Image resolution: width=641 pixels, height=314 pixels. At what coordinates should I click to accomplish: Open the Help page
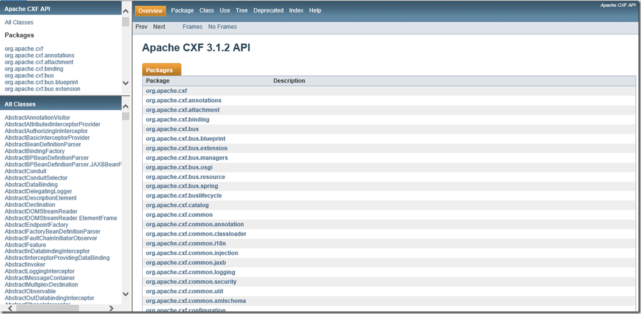315,11
